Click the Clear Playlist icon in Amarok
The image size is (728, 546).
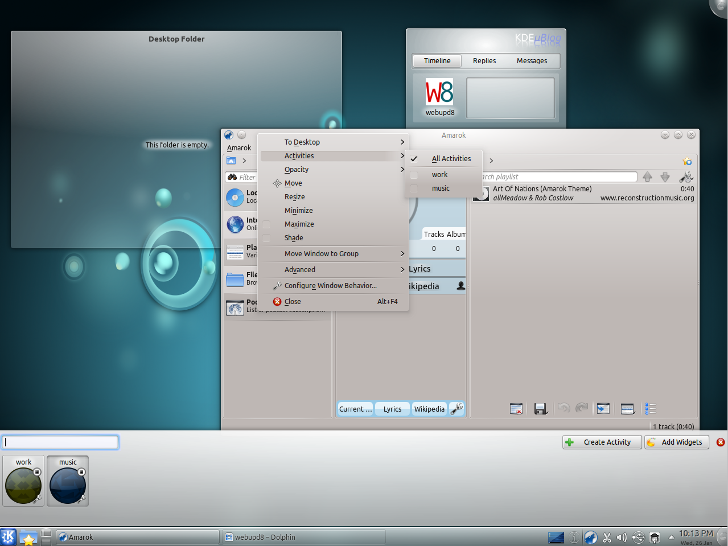516,409
